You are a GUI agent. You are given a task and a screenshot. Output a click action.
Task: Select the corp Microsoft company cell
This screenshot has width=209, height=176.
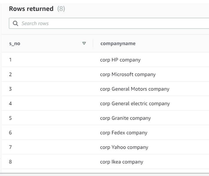[x=128, y=74]
